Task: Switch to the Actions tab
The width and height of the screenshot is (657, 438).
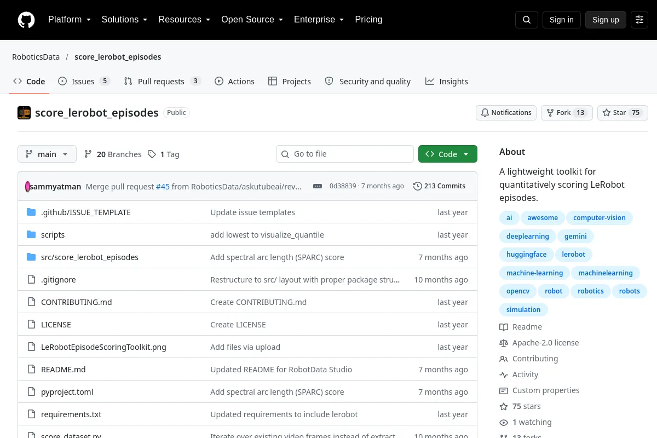Action: pos(234,81)
